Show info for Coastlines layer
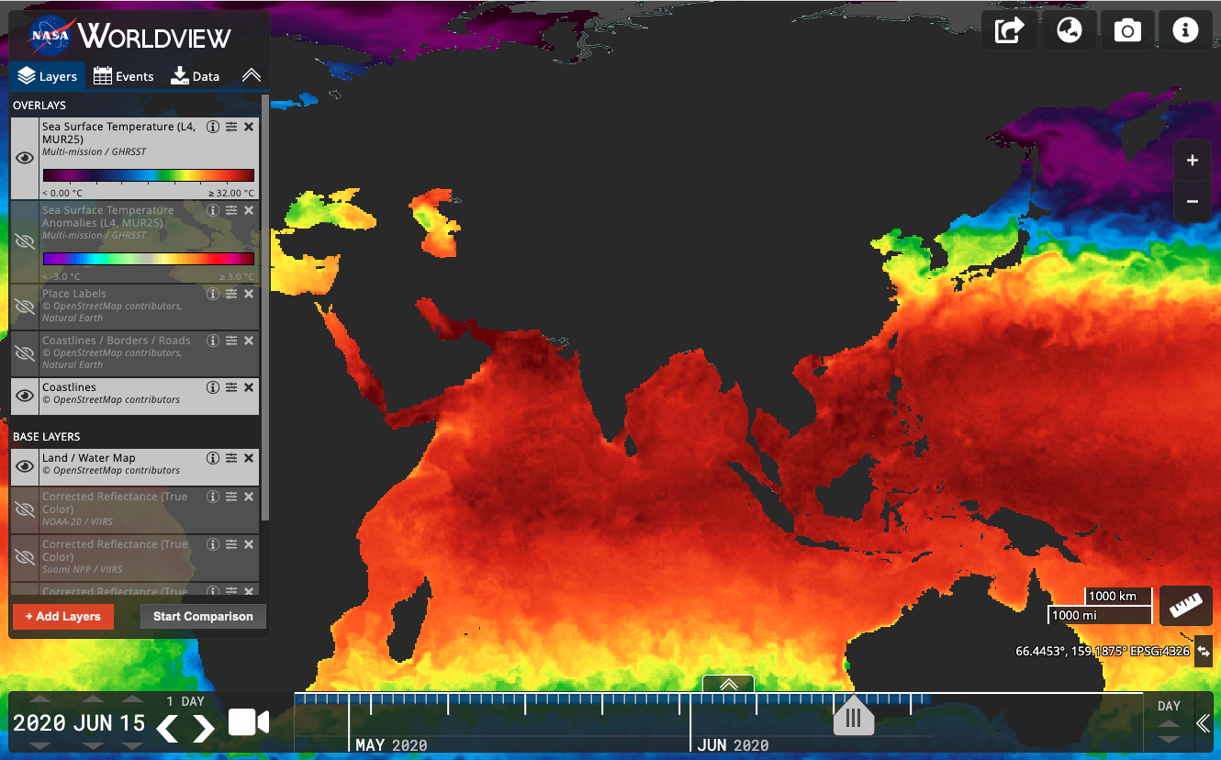The height and width of the screenshot is (760, 1221). pos(213,387)
